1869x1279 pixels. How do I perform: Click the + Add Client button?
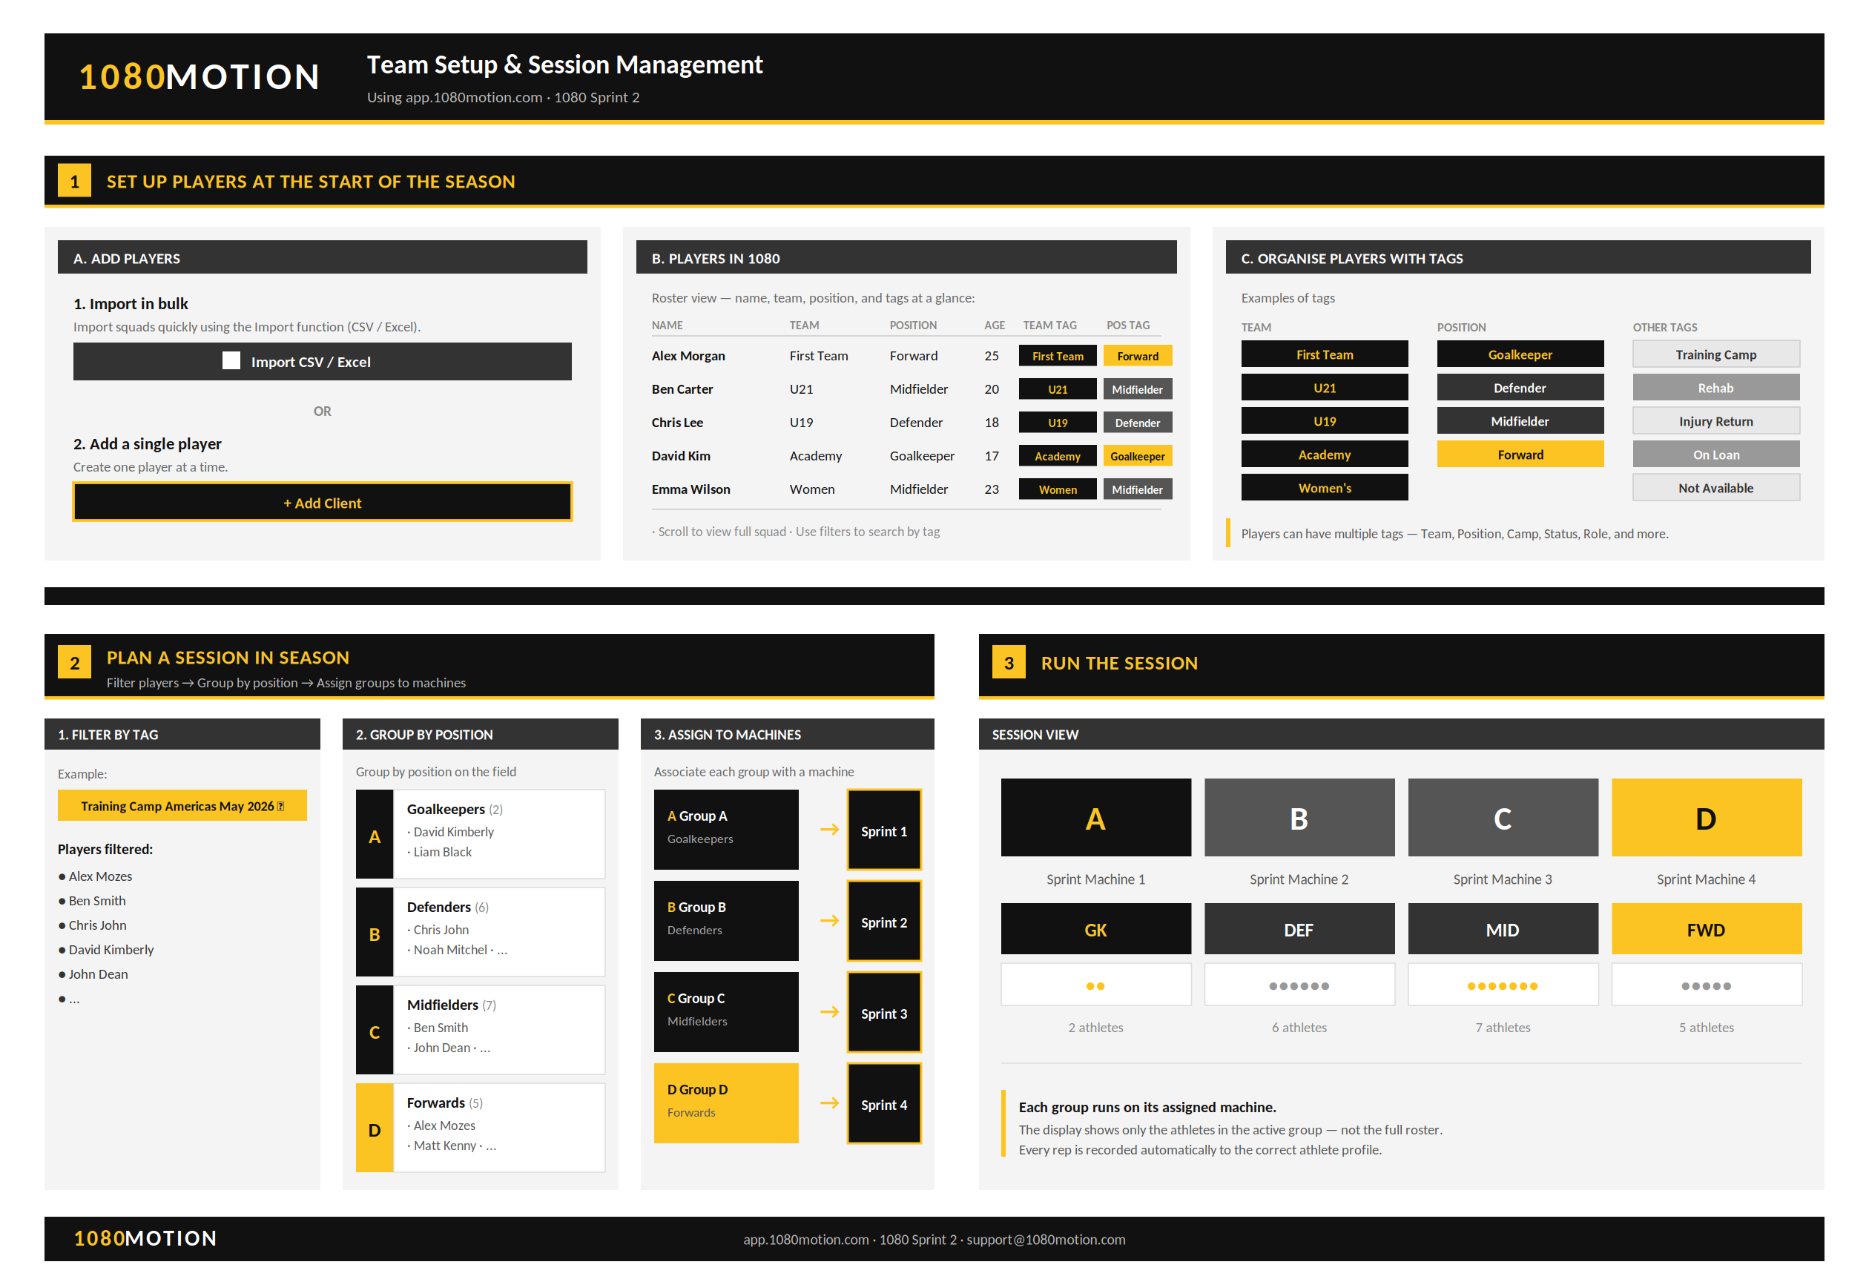pyautogui.click(x=322, y=503)
